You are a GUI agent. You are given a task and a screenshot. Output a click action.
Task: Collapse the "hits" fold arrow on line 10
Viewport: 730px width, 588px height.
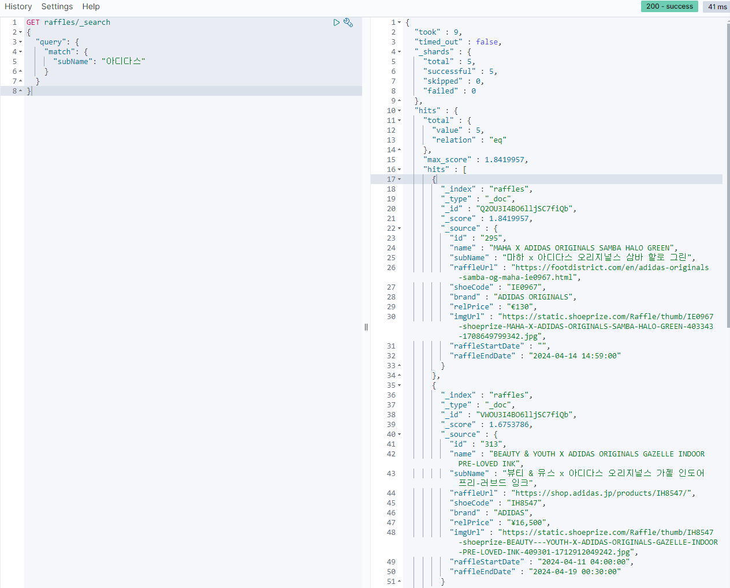399,111
